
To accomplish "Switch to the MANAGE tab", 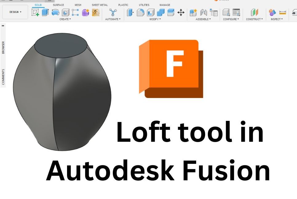I will point(165,5).
